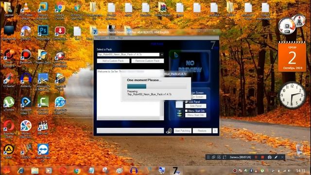Click the 7tsp patcher taskbar button
Screen dimensions: 311x175
(176, 171)
